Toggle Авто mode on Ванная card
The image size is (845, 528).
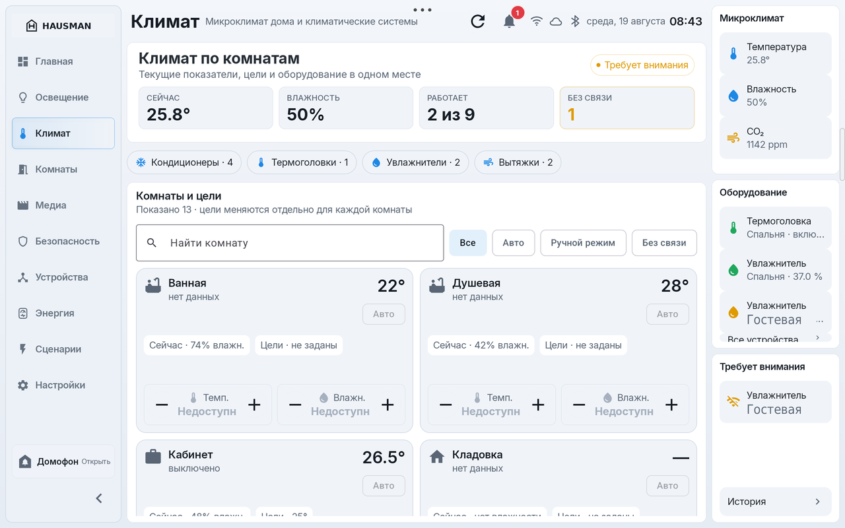point(384,314)
